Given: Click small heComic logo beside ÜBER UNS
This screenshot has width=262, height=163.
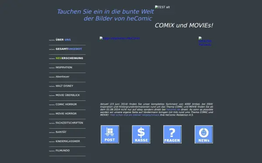Looking at the screenshot, I should 52,40.
